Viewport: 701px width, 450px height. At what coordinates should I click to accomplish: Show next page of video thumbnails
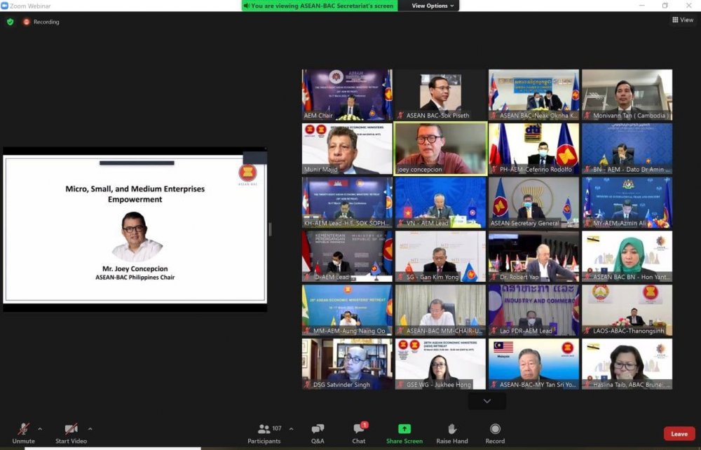tap(486, 401)
